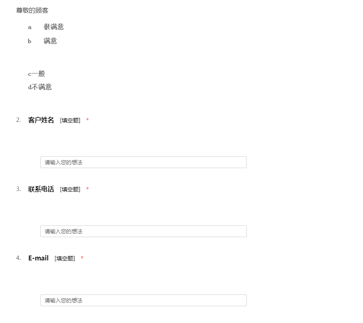Click question number 4 label

(19, 258)
